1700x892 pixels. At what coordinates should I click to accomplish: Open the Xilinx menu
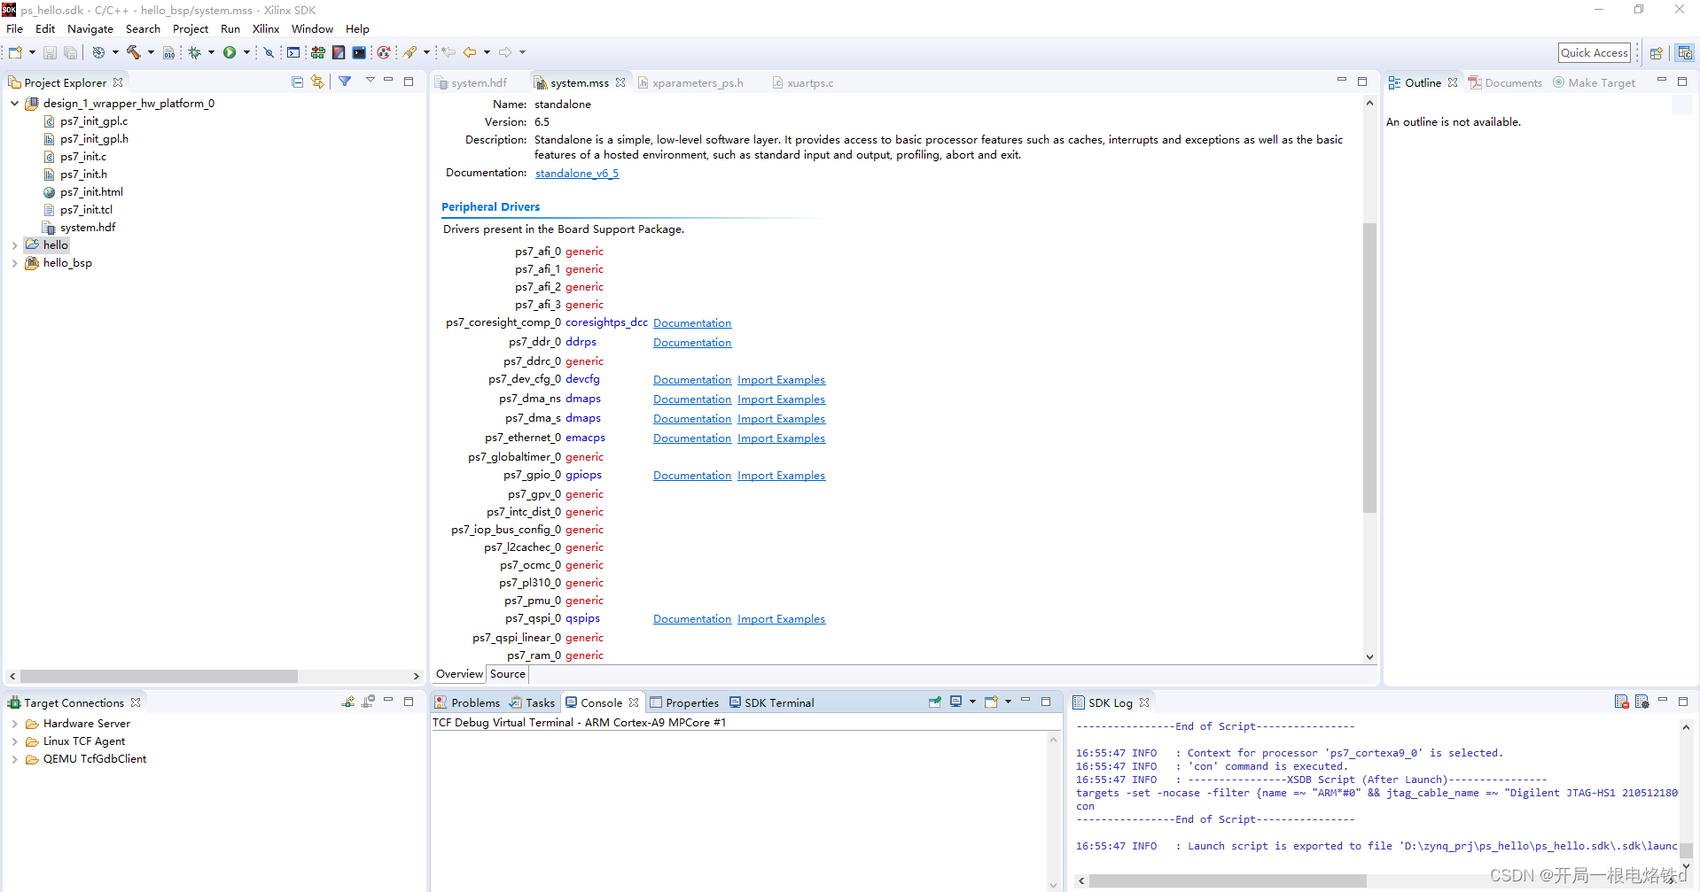(266, 29)
